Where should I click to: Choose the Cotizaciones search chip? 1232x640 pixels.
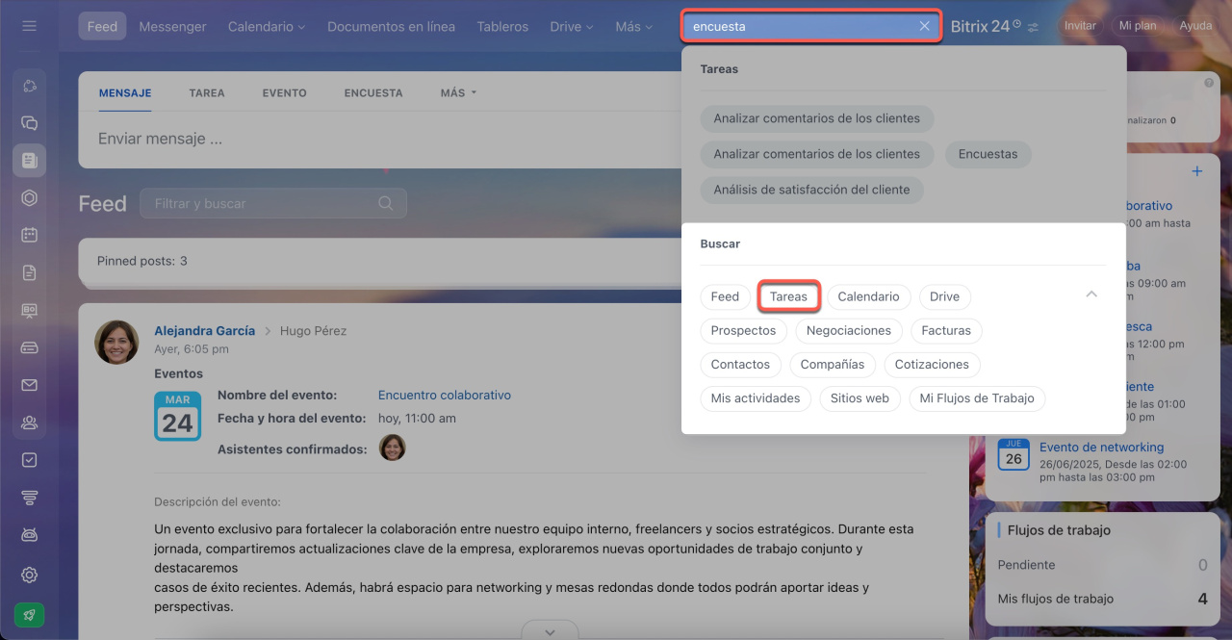tap(932, 365)
